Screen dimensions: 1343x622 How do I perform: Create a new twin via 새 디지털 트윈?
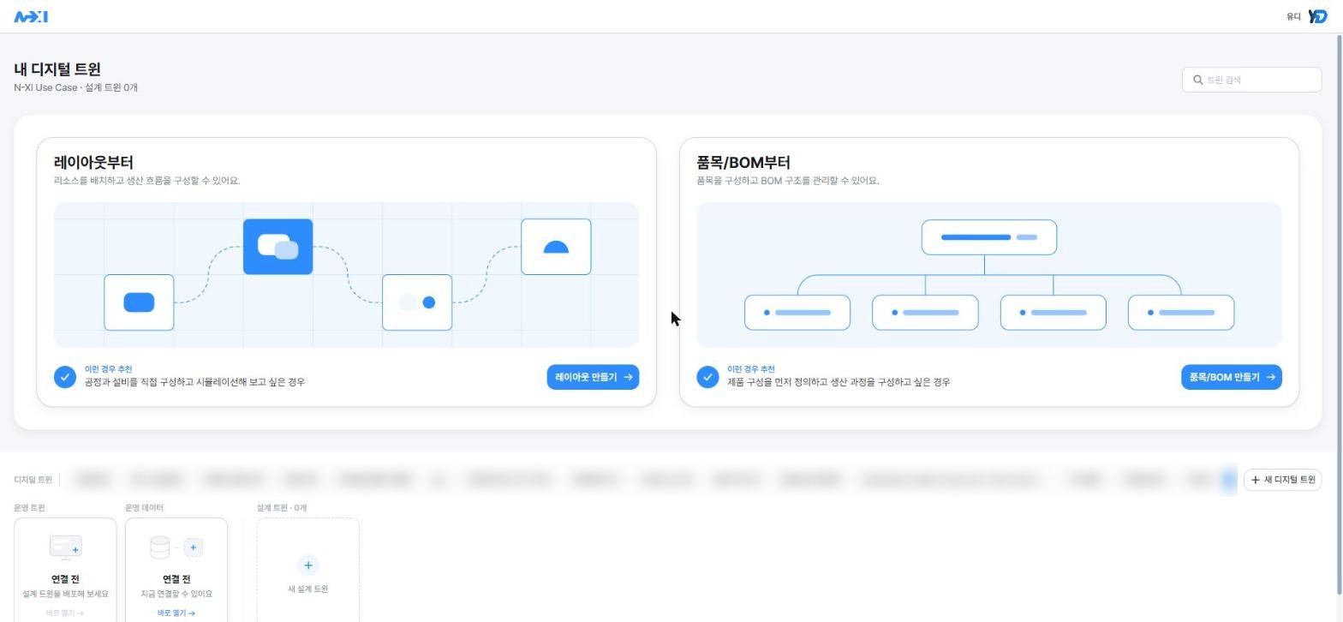click(1282, 480)
